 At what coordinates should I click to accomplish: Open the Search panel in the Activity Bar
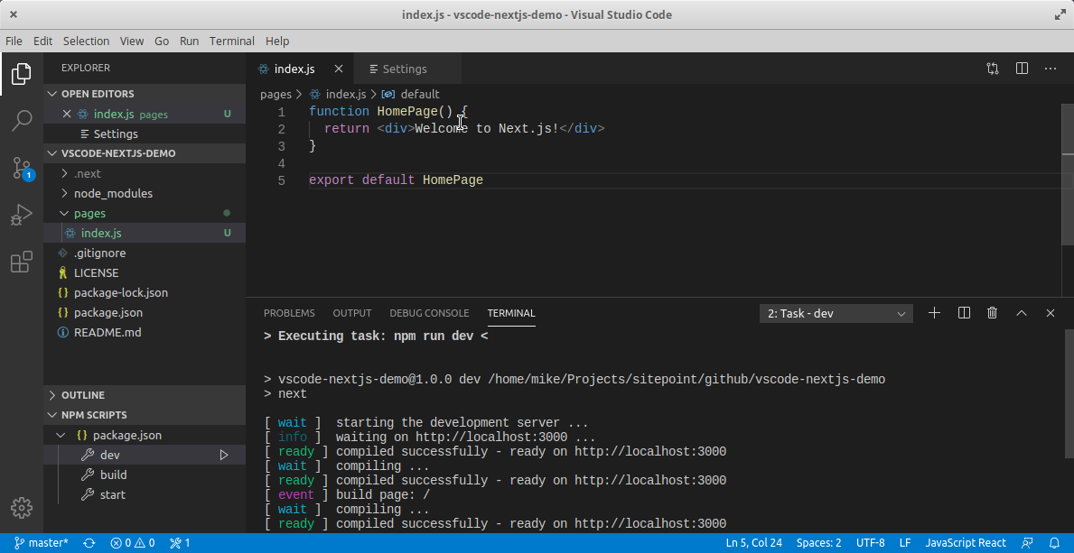(21, 121)
